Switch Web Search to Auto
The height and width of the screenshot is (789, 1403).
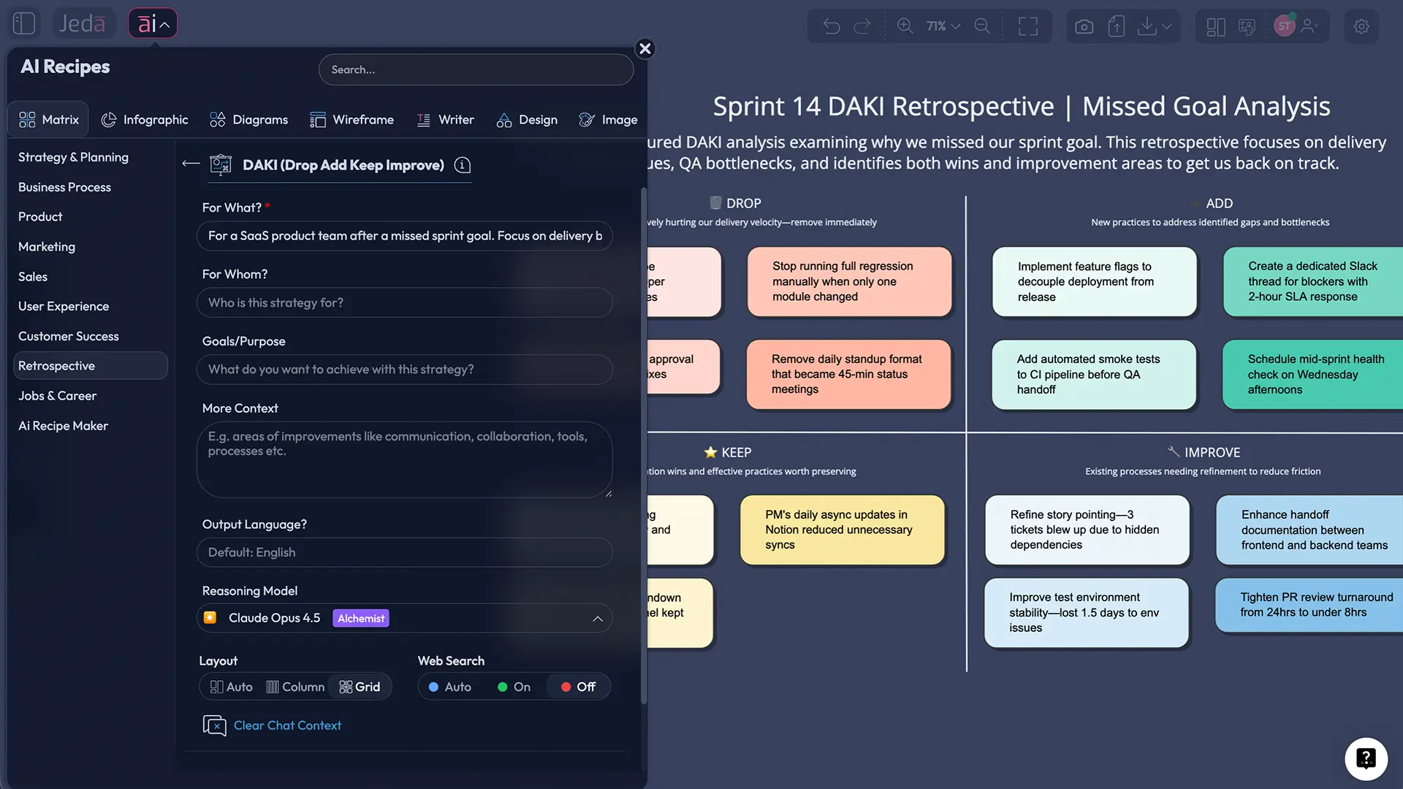point(449,687)
